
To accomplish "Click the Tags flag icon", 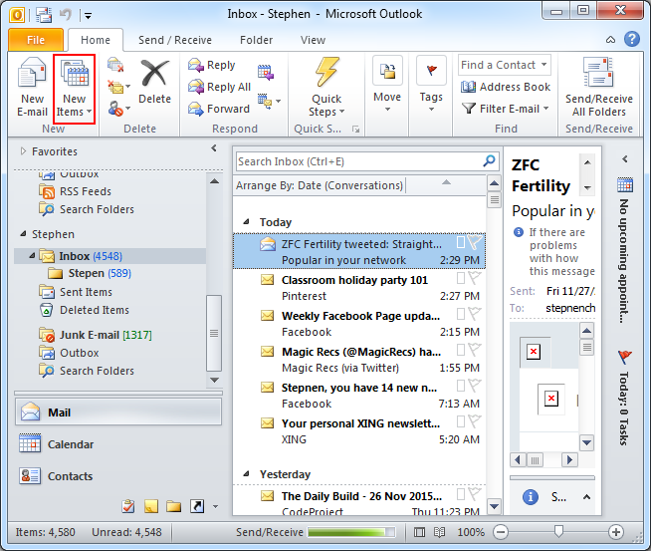I will (431, 71).
